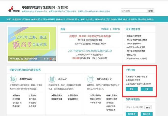The width and height of the screenshot is (168, 116).
Task: Open the 2017年上海、浙江新高考 banner image
Action: click(32, 44)
